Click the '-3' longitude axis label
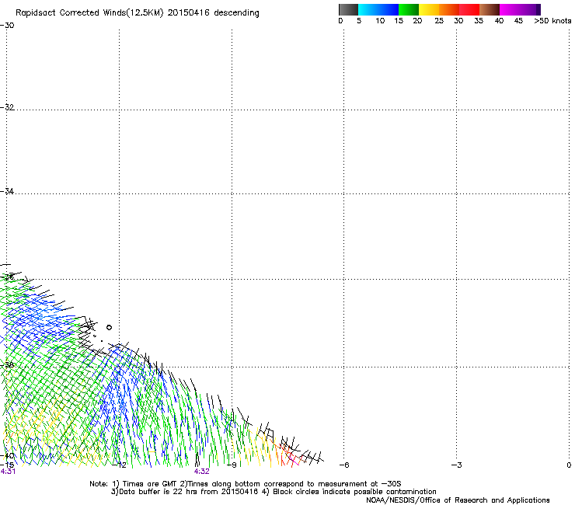575x505 pixels. point(457,465)
